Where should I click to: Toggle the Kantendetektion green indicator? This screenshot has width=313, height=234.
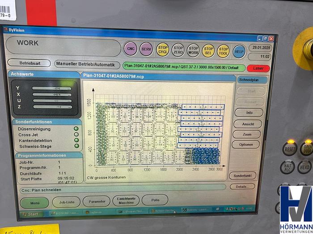tap(76, 140)
